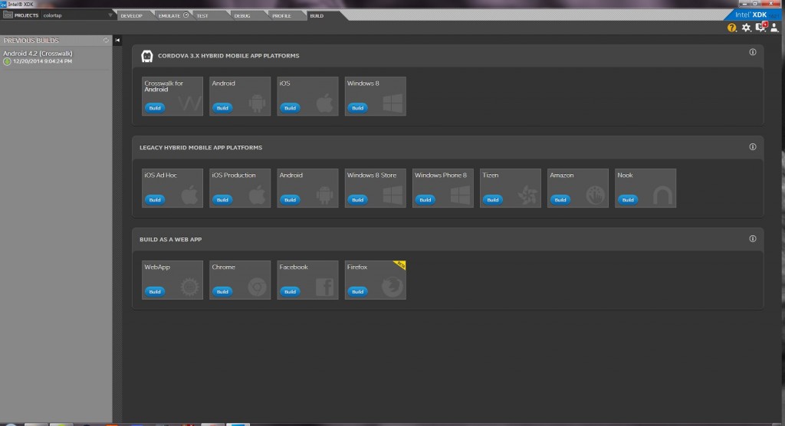Build the Windows 8 Store app
The height and width of the screenshot is (426, 785).
357,200
